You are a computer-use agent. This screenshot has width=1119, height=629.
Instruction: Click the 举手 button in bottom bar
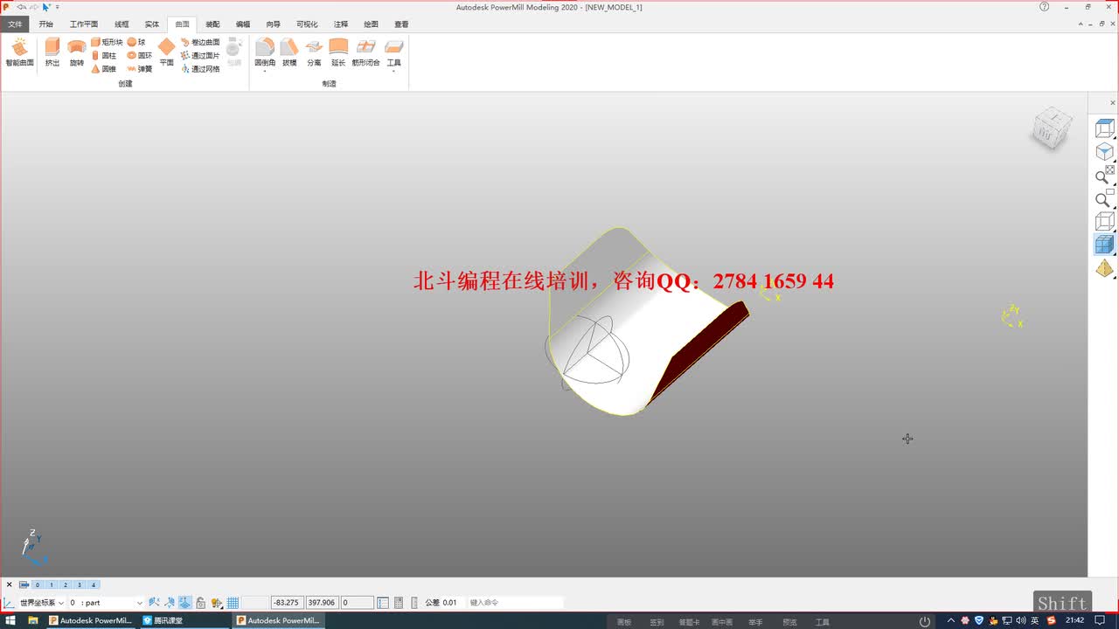[755, 622]
